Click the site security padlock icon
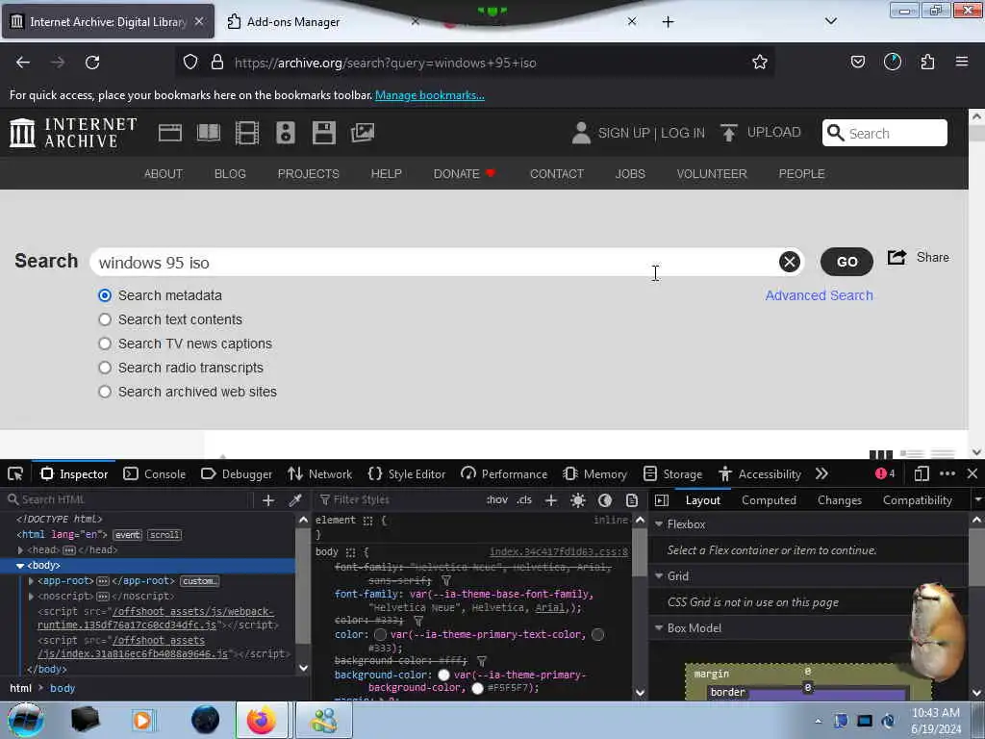Viewport: 985px width, 739px height. (217, 63)
